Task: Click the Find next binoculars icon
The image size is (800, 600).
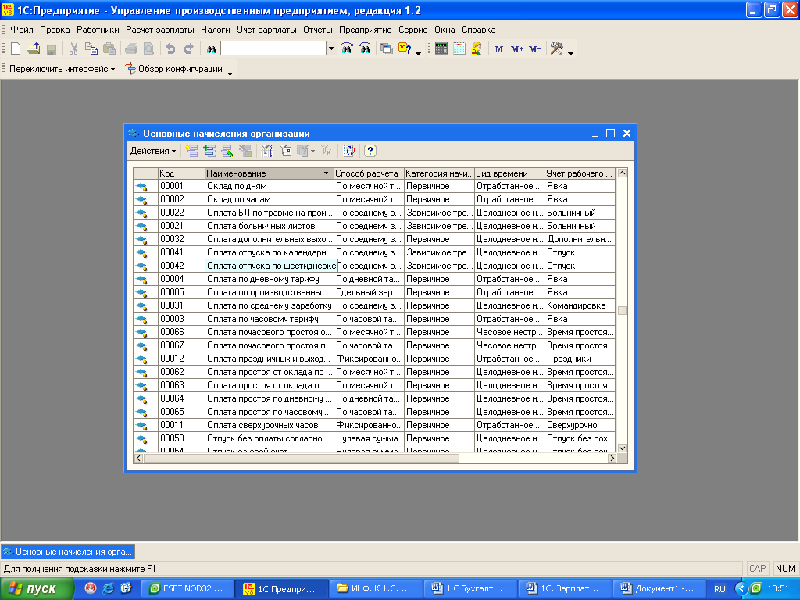Action: tap(347, 48)
